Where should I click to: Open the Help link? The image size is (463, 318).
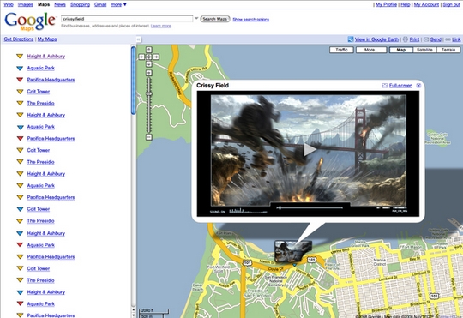click(405, 4)
